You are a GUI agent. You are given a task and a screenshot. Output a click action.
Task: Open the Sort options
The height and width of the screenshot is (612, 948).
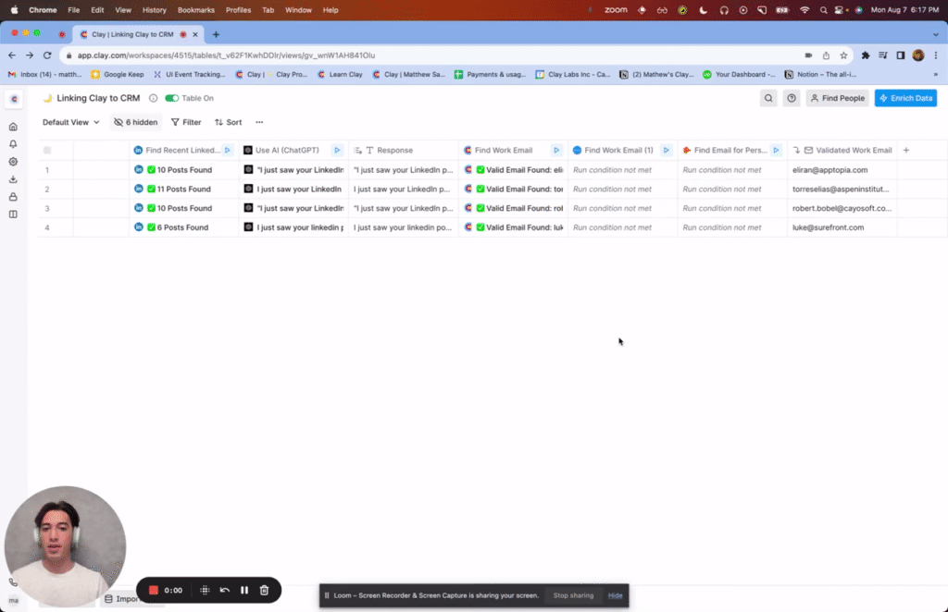pyautogui.click(x=228, y=122)
